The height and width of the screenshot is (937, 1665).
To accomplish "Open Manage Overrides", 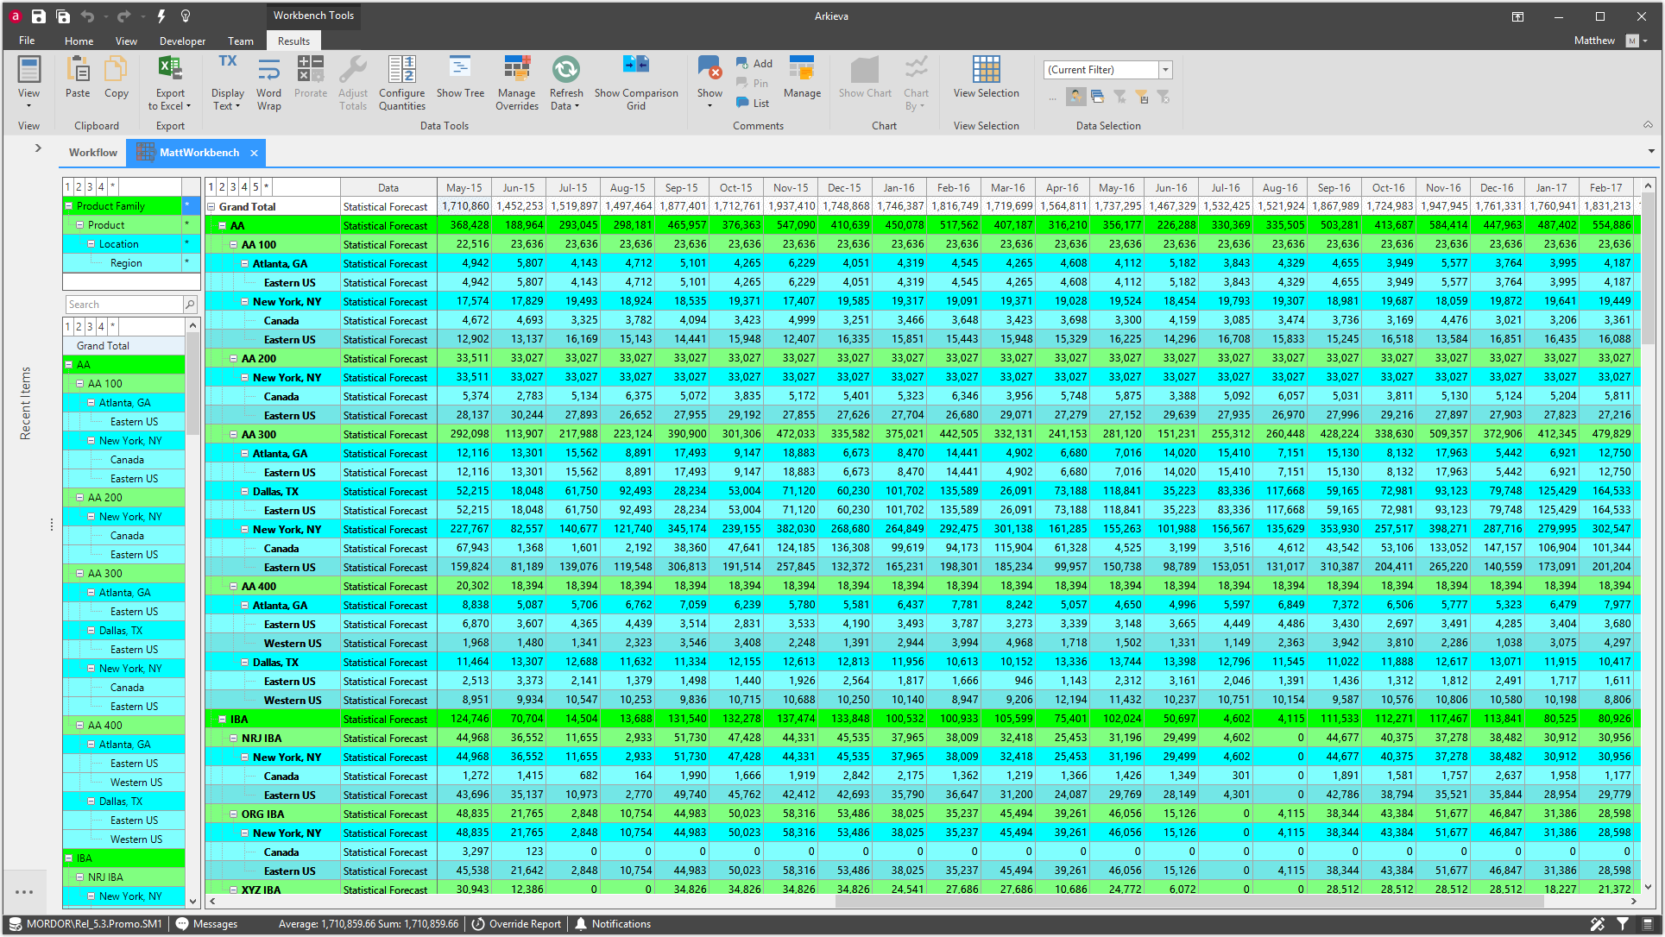I will tap(516, 83).
